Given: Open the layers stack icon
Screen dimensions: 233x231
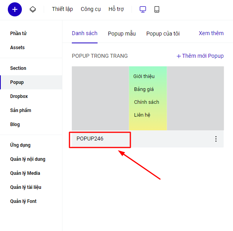Looking at the screenshot, I should point(33,9).
